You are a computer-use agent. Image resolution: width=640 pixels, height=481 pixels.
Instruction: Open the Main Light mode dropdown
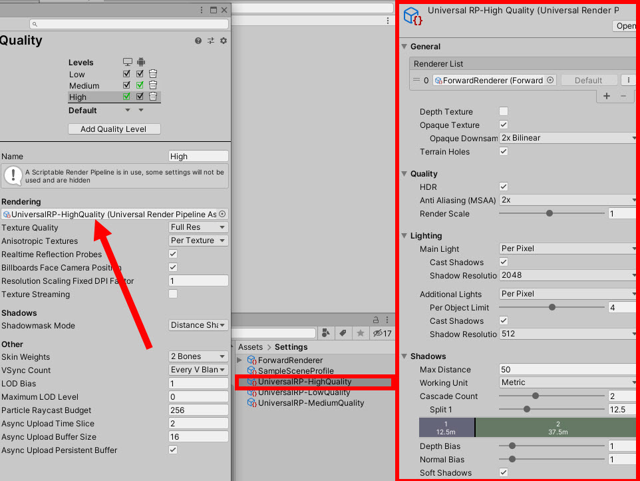point(567,248)
